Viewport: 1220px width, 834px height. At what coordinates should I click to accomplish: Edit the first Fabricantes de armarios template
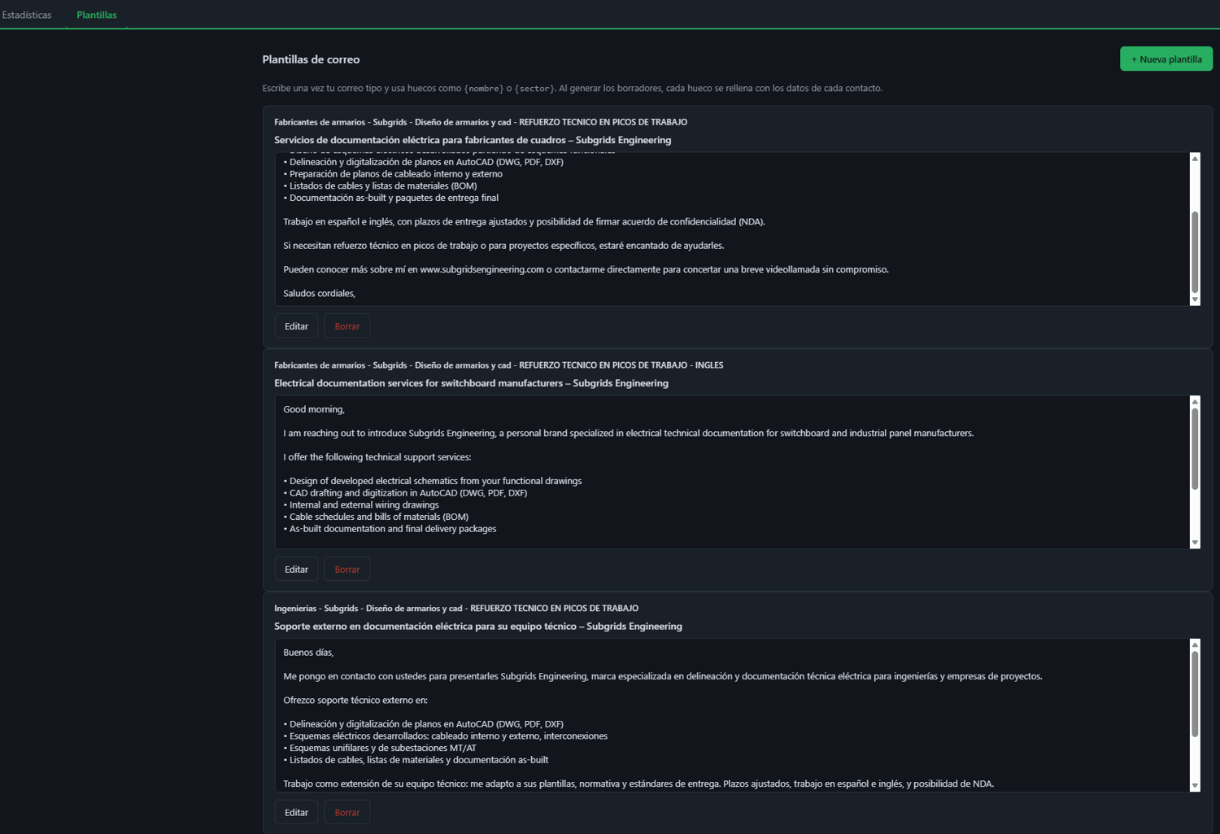click(x=296, y=326)
